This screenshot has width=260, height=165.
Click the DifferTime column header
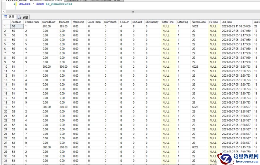pos(168,22)
